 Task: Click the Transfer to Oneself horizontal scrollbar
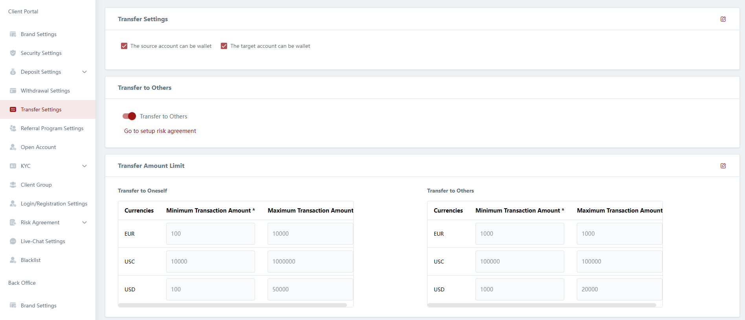pos(233,305)
